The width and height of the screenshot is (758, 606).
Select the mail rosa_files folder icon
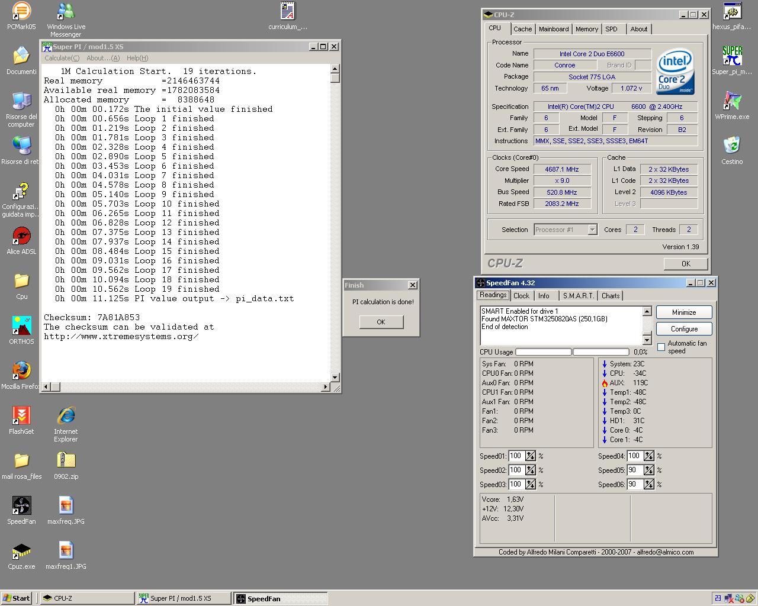21,465
